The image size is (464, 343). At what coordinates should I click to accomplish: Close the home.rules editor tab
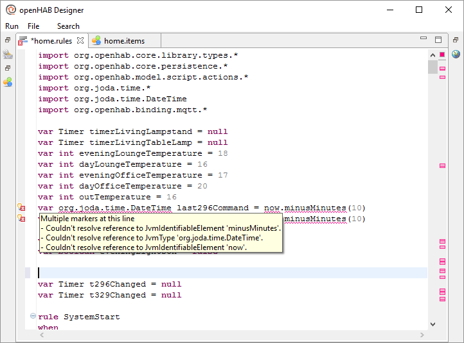click(80, 40)
